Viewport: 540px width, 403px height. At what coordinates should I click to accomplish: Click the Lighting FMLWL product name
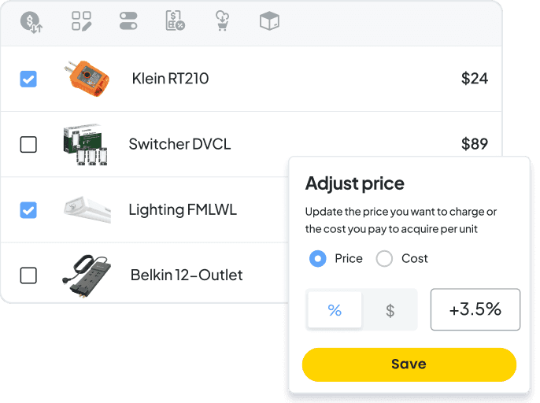tap(183, 210)
